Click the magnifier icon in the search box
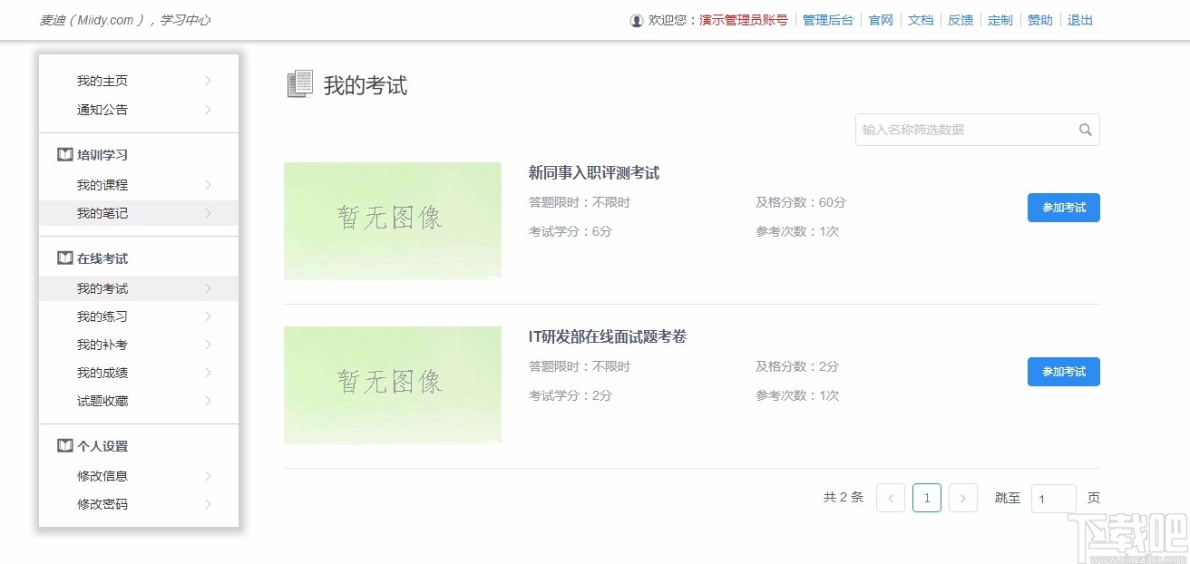 click(1085, 130)
